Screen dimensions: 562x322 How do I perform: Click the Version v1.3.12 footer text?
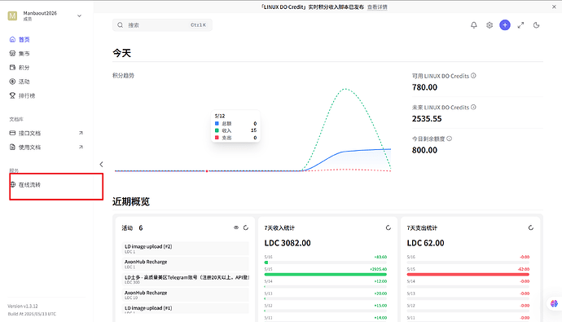pos(23,307)
